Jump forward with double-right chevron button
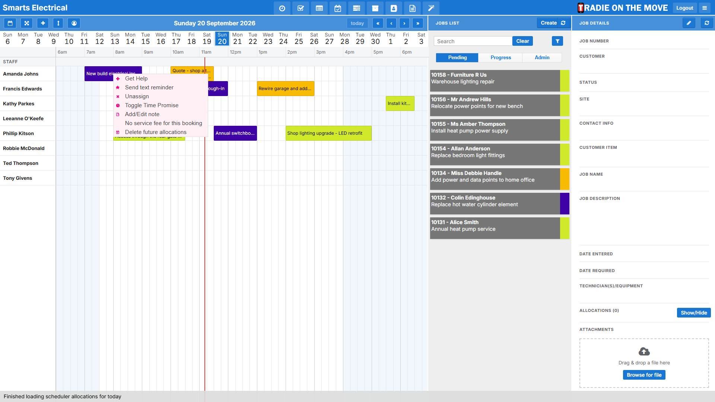Screen dimensions: 715x402 pyautogui.click(x=418, y=23)
